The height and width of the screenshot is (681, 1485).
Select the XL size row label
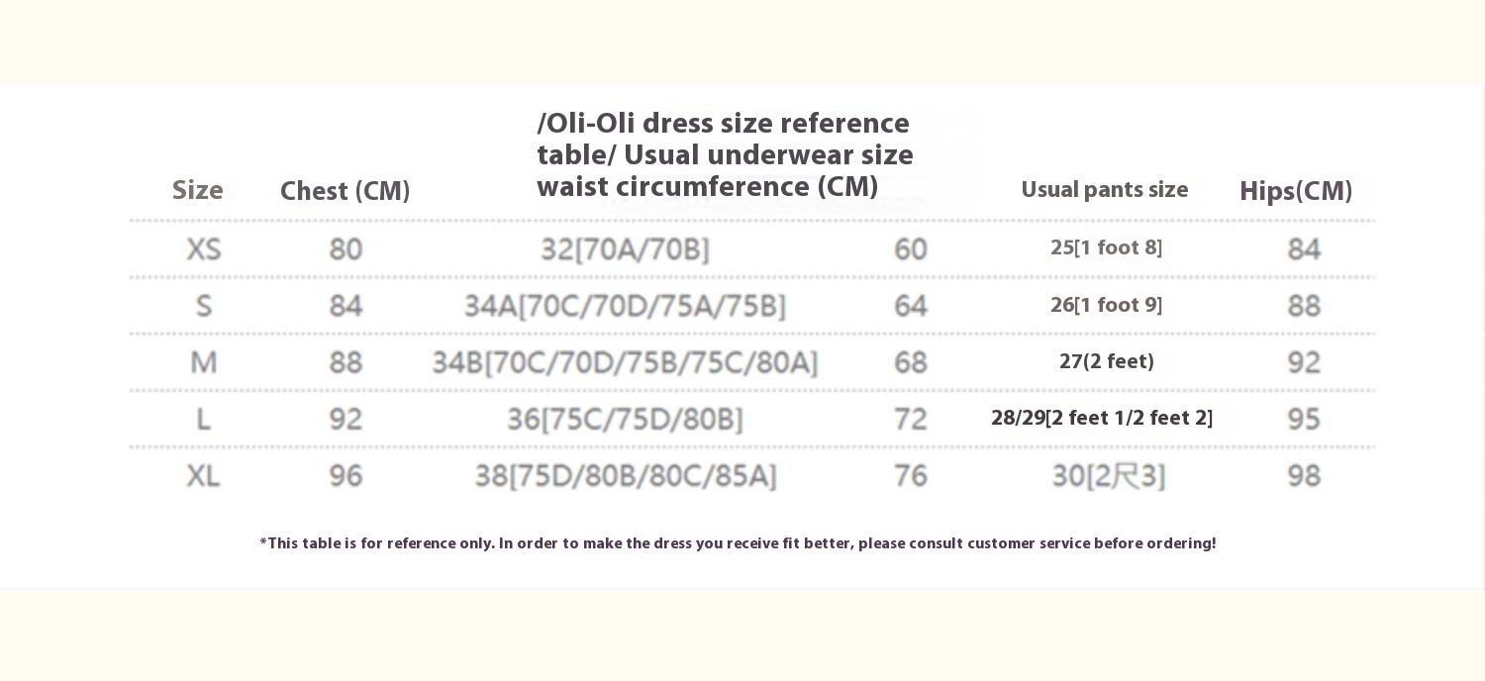click(204, 476)
